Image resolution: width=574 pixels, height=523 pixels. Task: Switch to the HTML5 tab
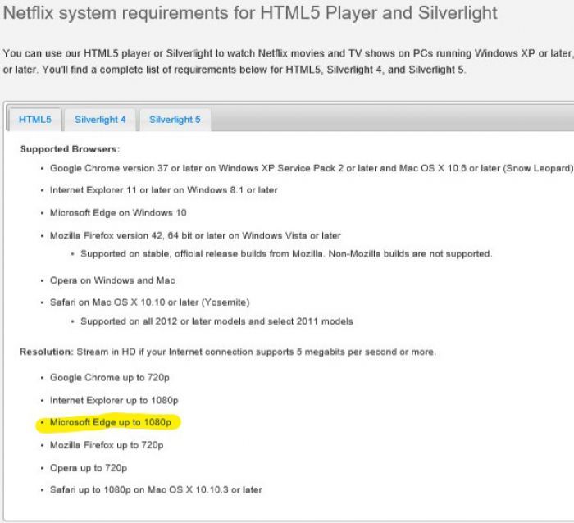[34, 120]
